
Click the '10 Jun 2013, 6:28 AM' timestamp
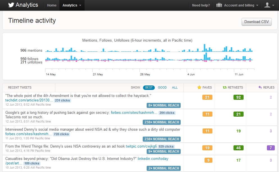coord(28,168)
